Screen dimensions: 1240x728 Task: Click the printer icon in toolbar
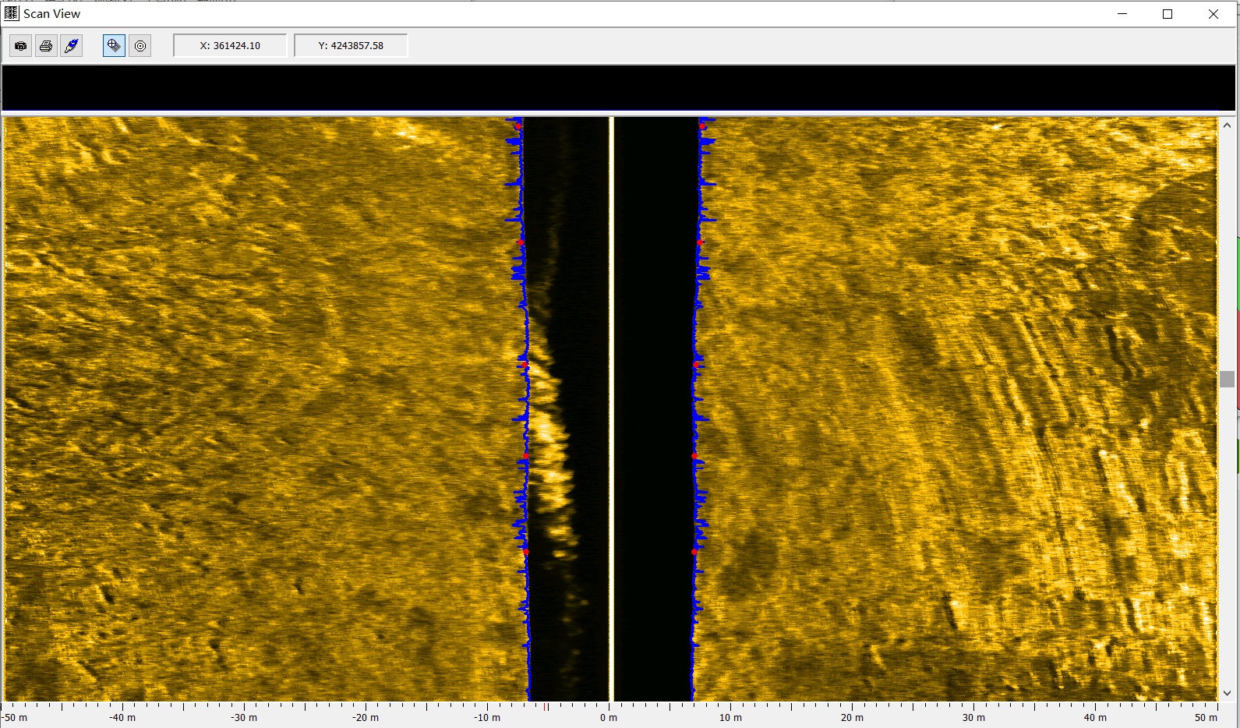click(x=46, y=46)
